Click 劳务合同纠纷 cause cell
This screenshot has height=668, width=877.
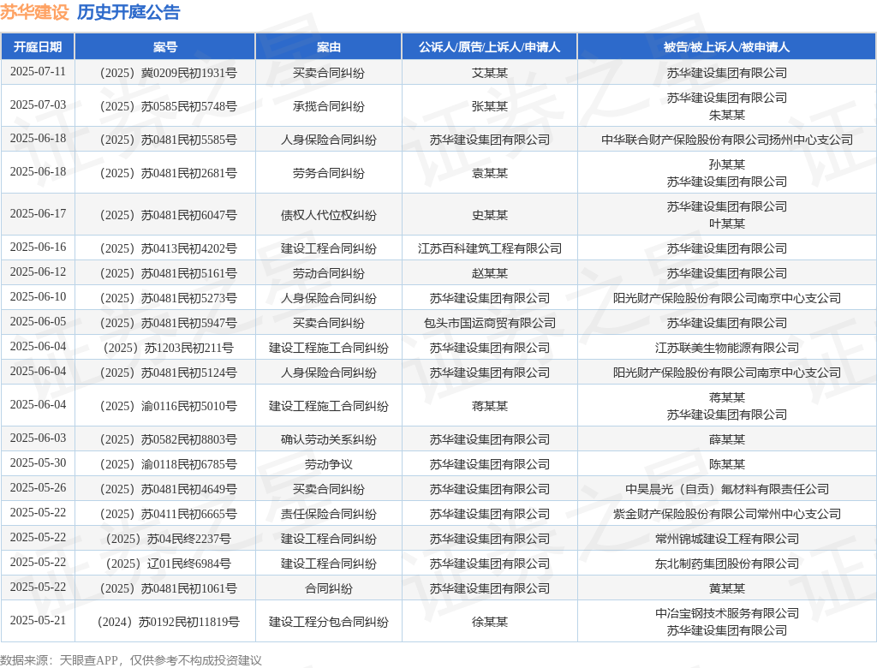(328, 174)
